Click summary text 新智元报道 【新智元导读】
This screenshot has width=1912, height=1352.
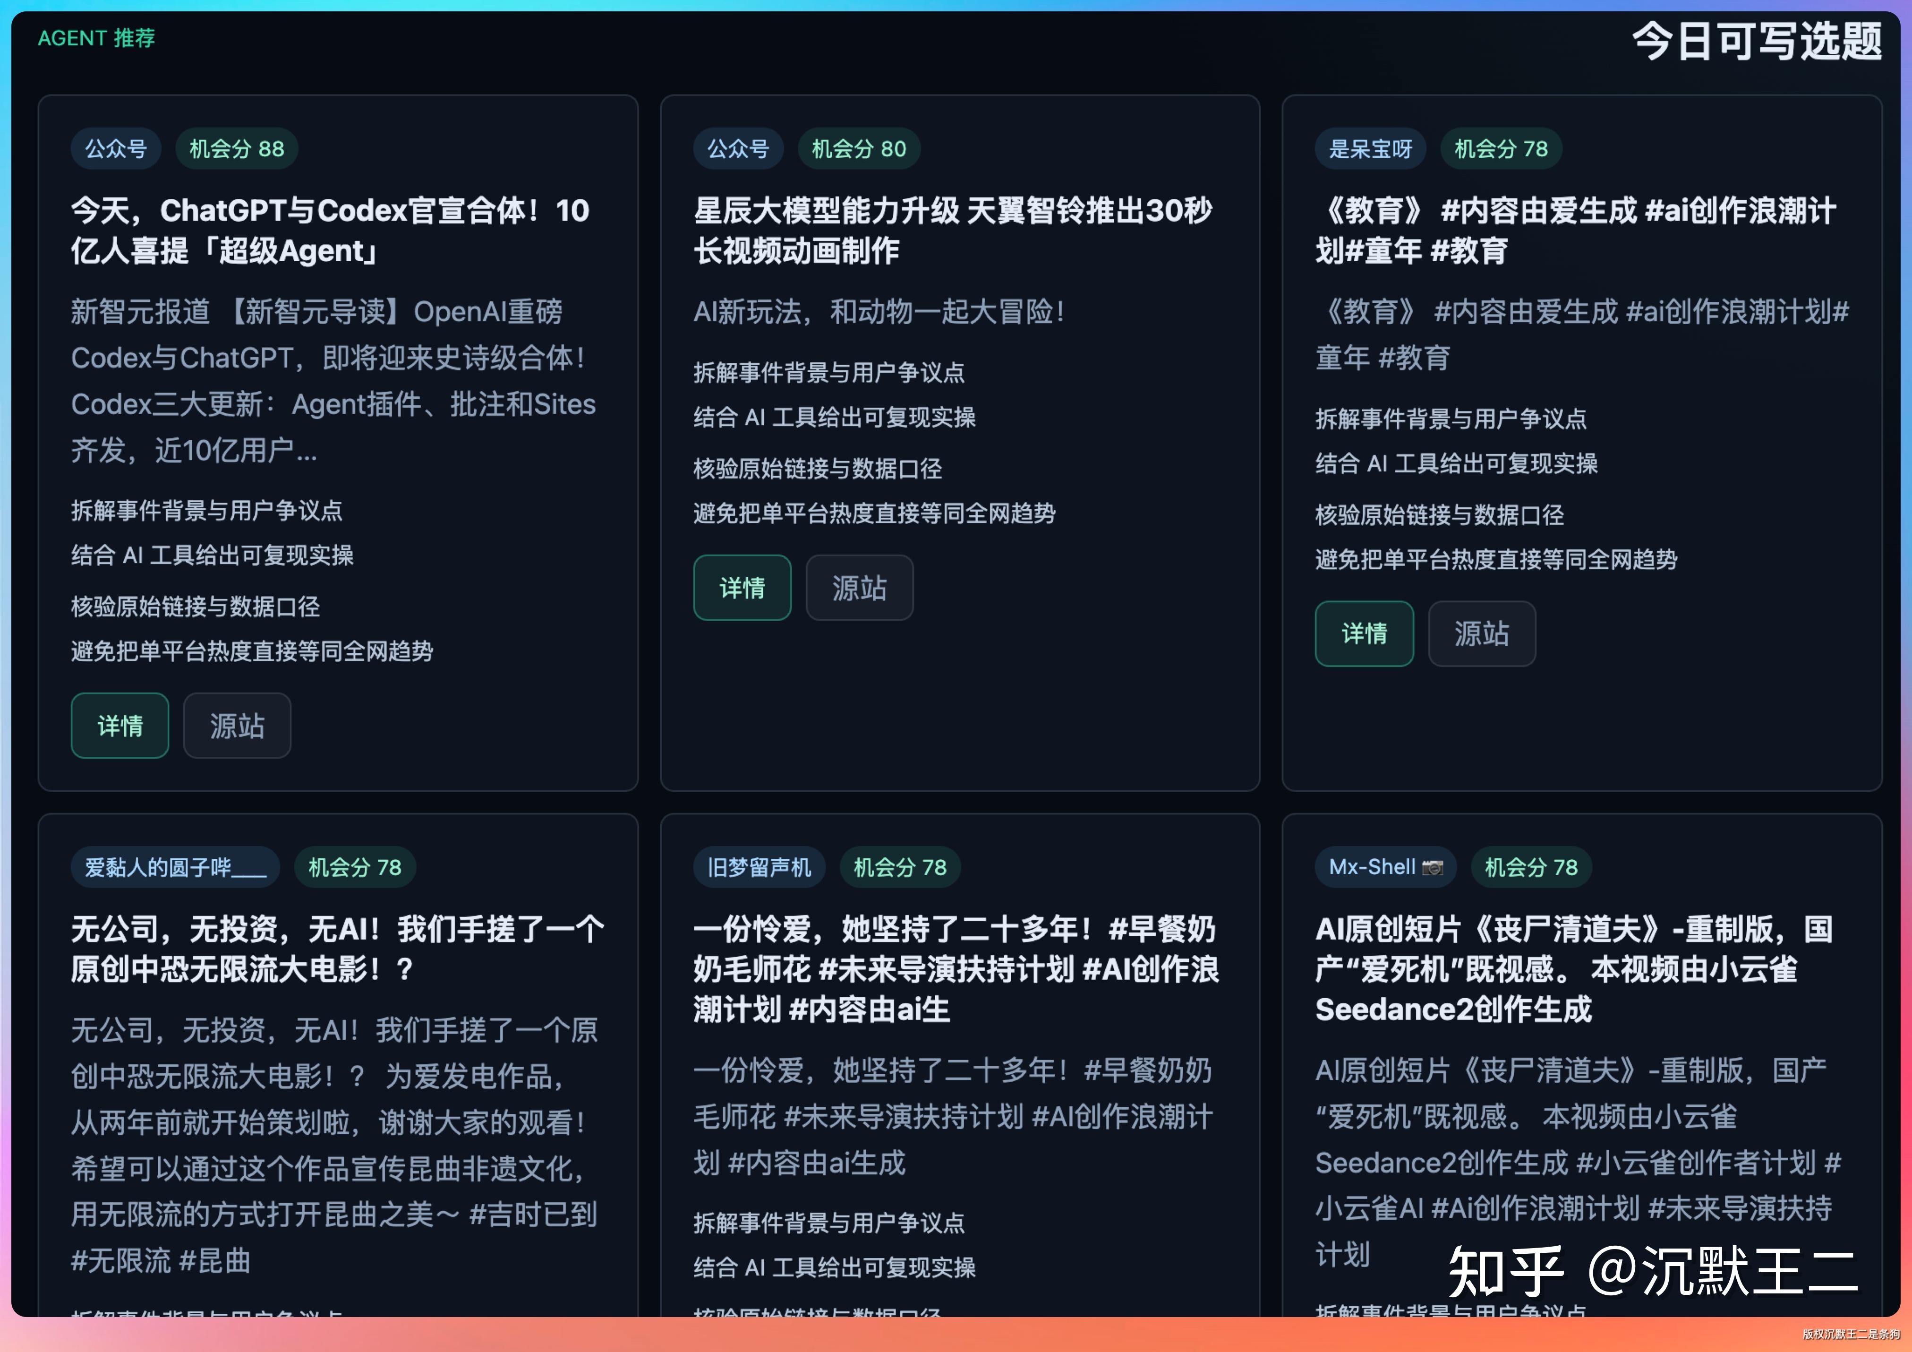[333, 381]
